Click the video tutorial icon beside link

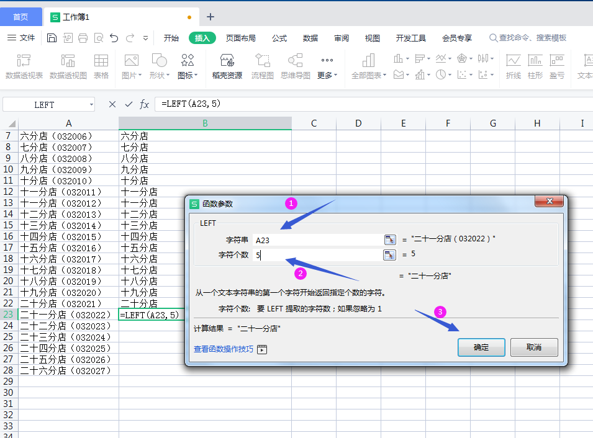pos(262,349)
